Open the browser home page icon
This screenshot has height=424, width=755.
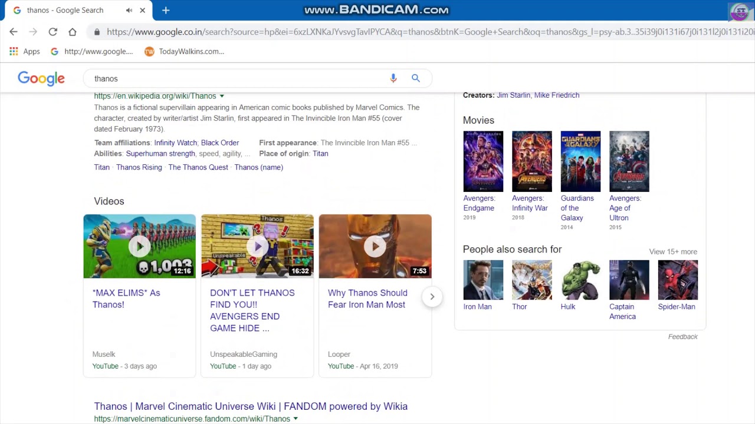pyautogui.click(x=72, y=32)
